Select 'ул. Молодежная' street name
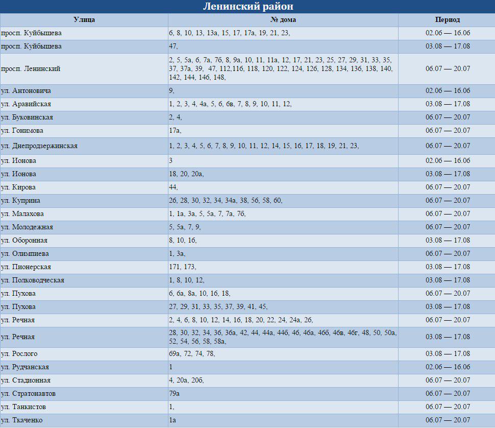Screen dimensions: 495x428 coord(27,227)
